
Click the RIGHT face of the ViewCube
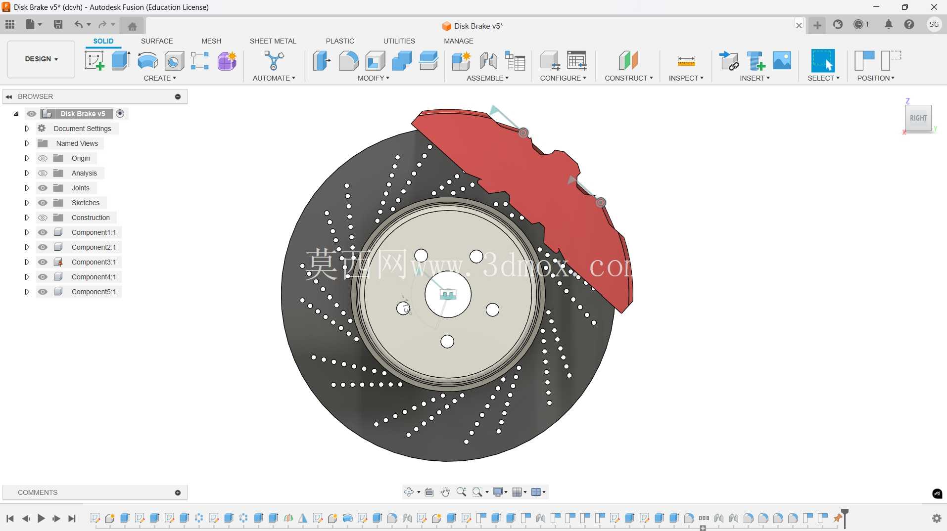pyautogui.click(x=918, y=118)
